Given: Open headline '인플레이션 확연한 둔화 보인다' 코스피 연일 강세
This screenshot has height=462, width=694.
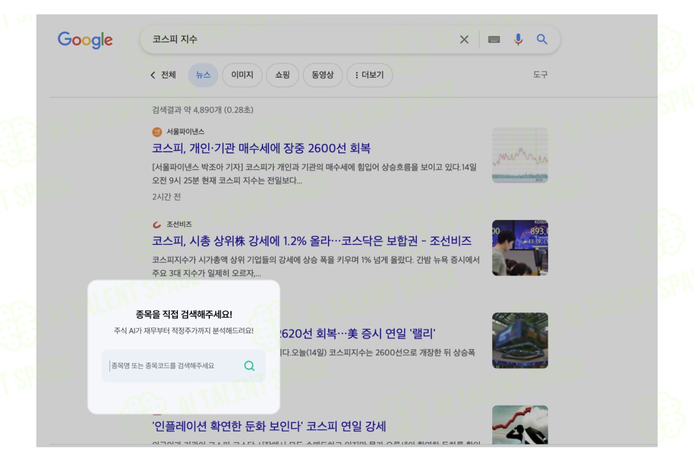Looking at the screenshot, I should 269,426.
